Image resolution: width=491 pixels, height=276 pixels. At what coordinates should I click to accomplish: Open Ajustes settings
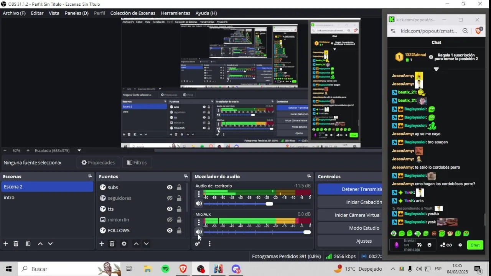click(x=350, y=241)
